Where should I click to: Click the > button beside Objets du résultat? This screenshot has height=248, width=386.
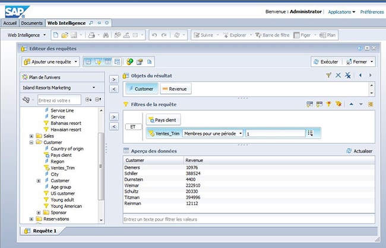(114, 79)
